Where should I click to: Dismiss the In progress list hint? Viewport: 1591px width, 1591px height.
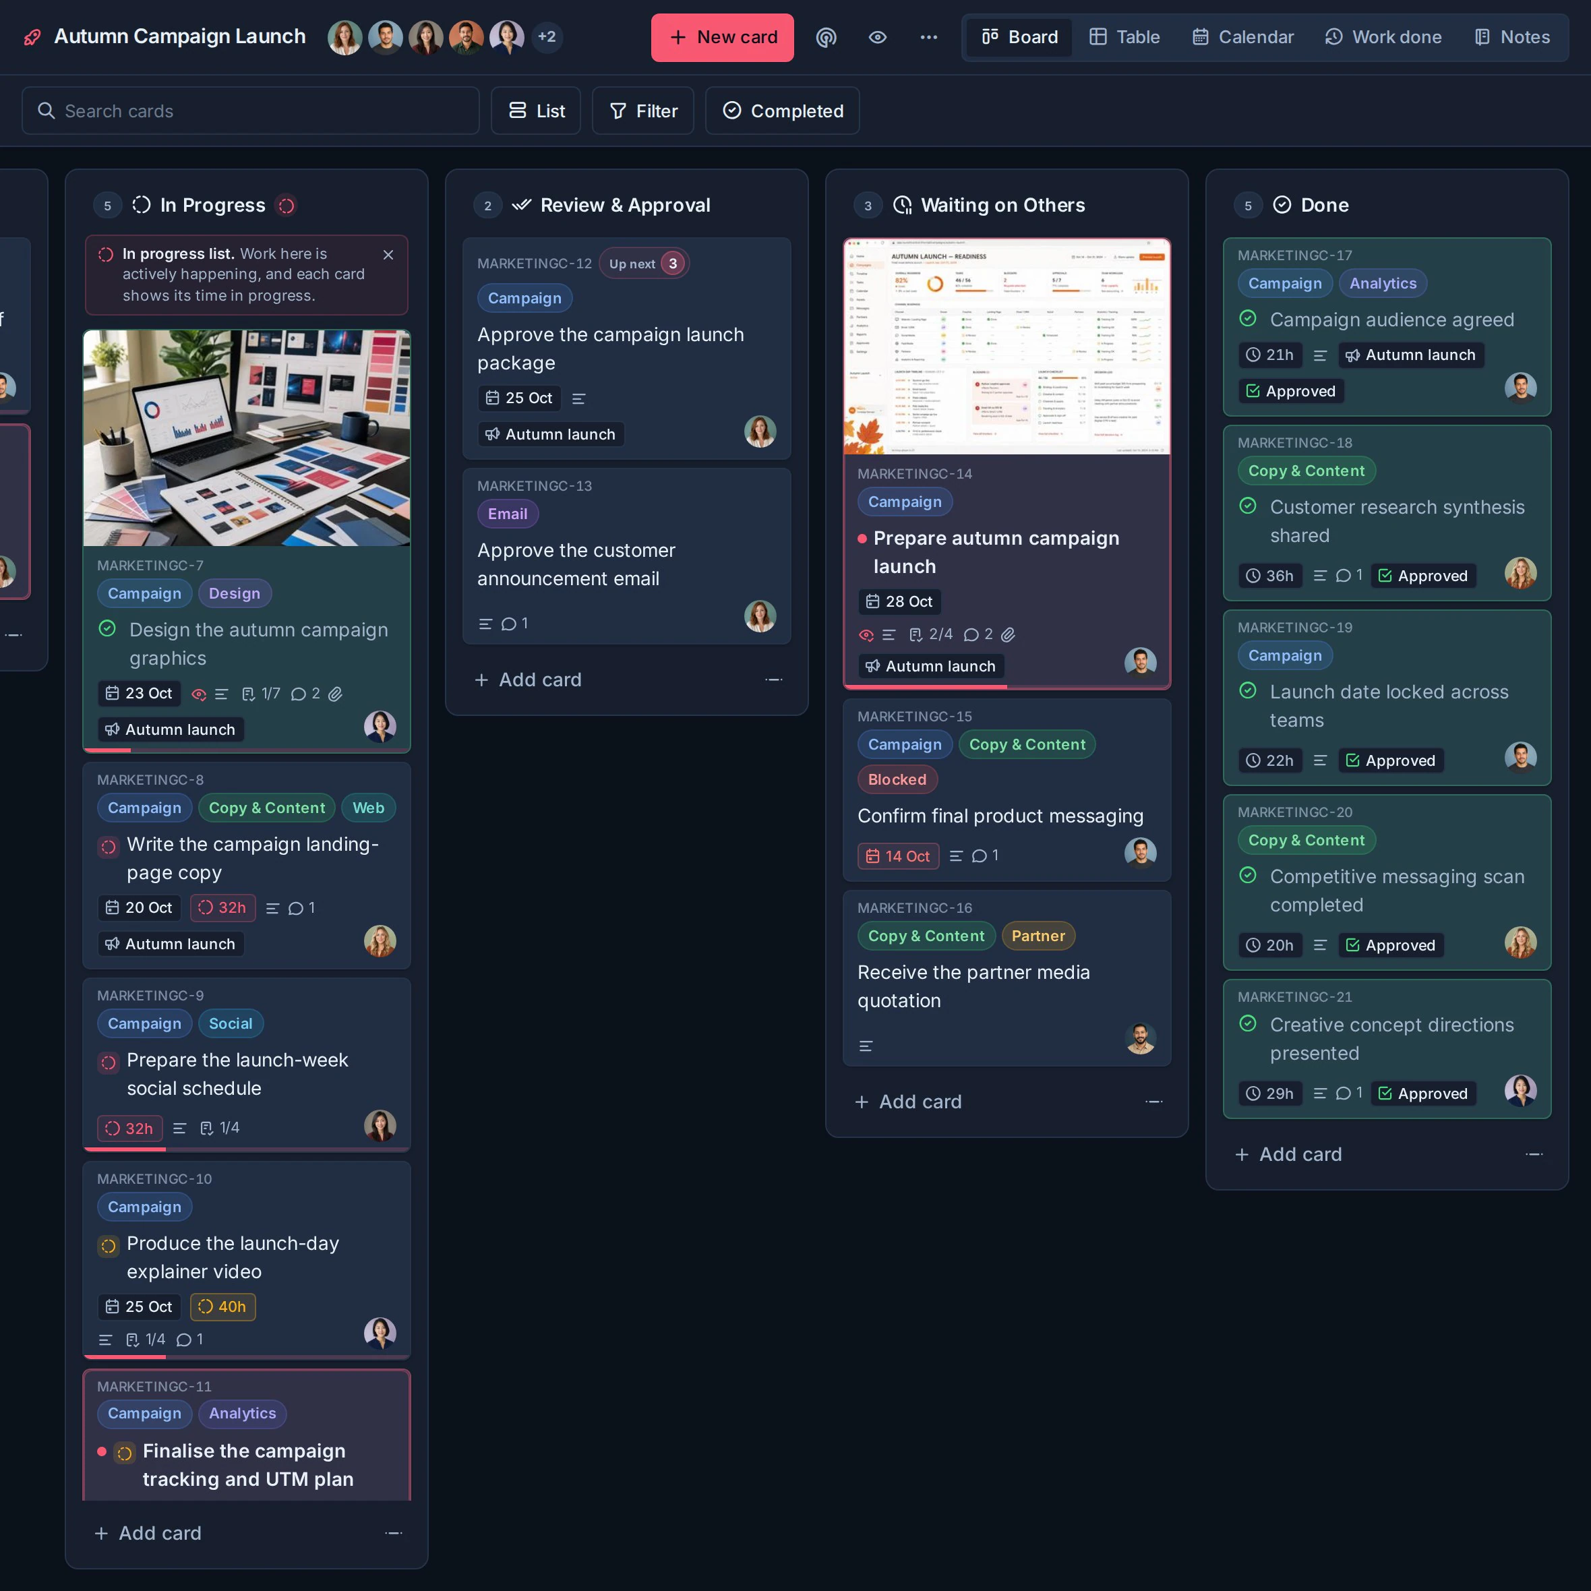[x=389, y=254]
